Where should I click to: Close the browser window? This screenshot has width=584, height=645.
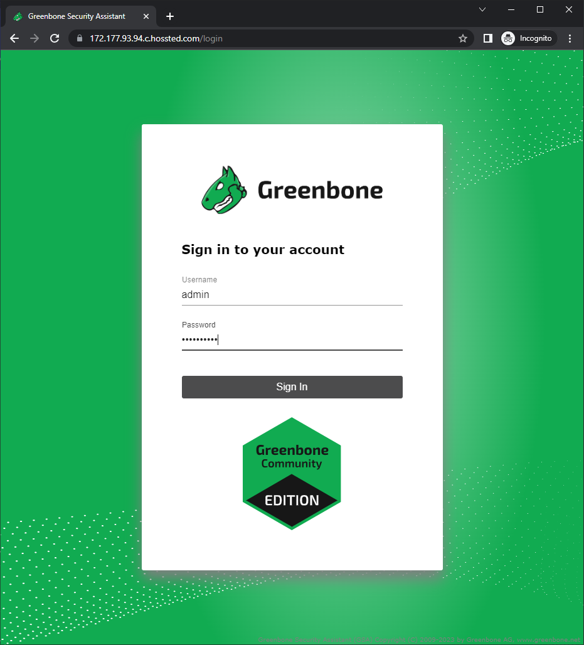pyautogui.click(x=569, y=9)
